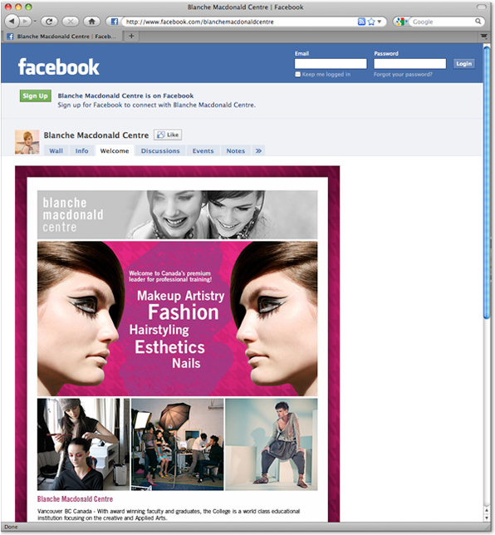Click the browser Back arrow button

pos(11,22)
